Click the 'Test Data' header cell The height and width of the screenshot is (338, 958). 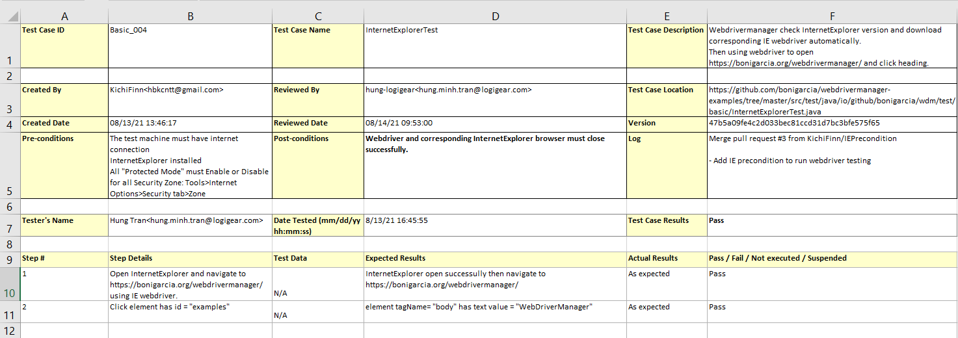tap(317, 260)
